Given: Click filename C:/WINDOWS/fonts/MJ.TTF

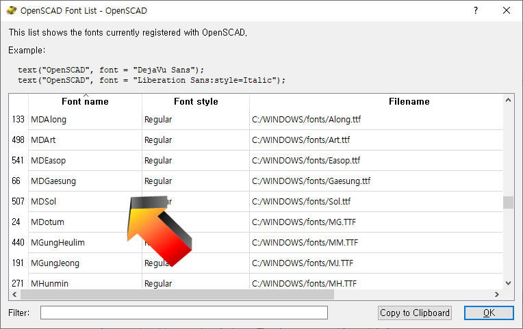Looking at the screenshot, I should point(303,263).
